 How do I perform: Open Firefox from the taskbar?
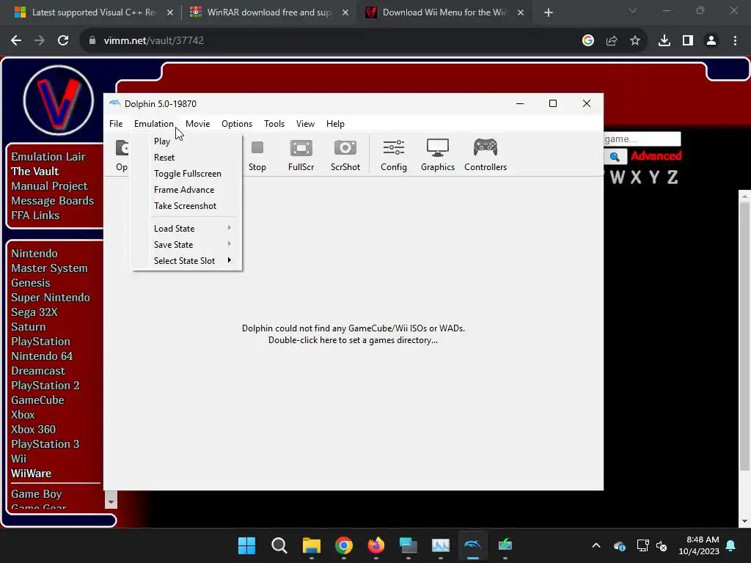point(376,545)
